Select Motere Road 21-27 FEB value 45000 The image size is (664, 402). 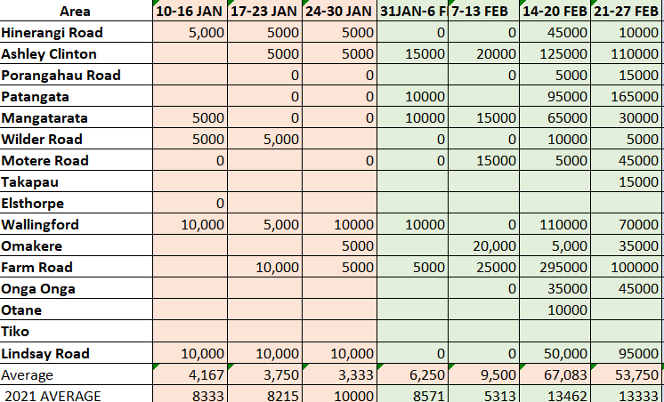tap(628, 160)
